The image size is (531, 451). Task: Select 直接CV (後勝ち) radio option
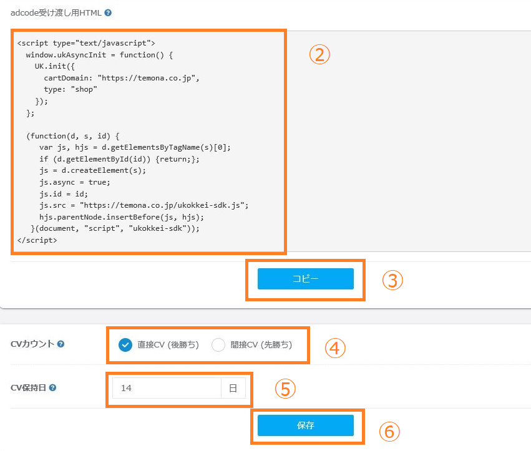pos(125,345)
